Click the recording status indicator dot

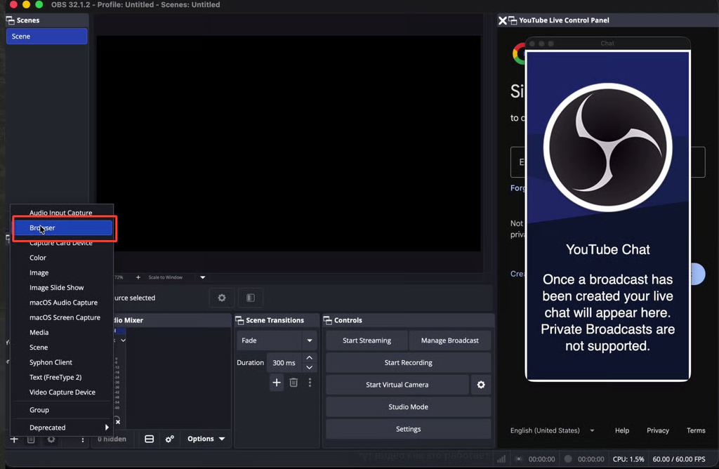tap(568, 459)
